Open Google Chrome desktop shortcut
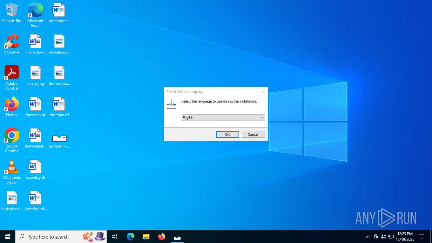 (x=12, y=140)
